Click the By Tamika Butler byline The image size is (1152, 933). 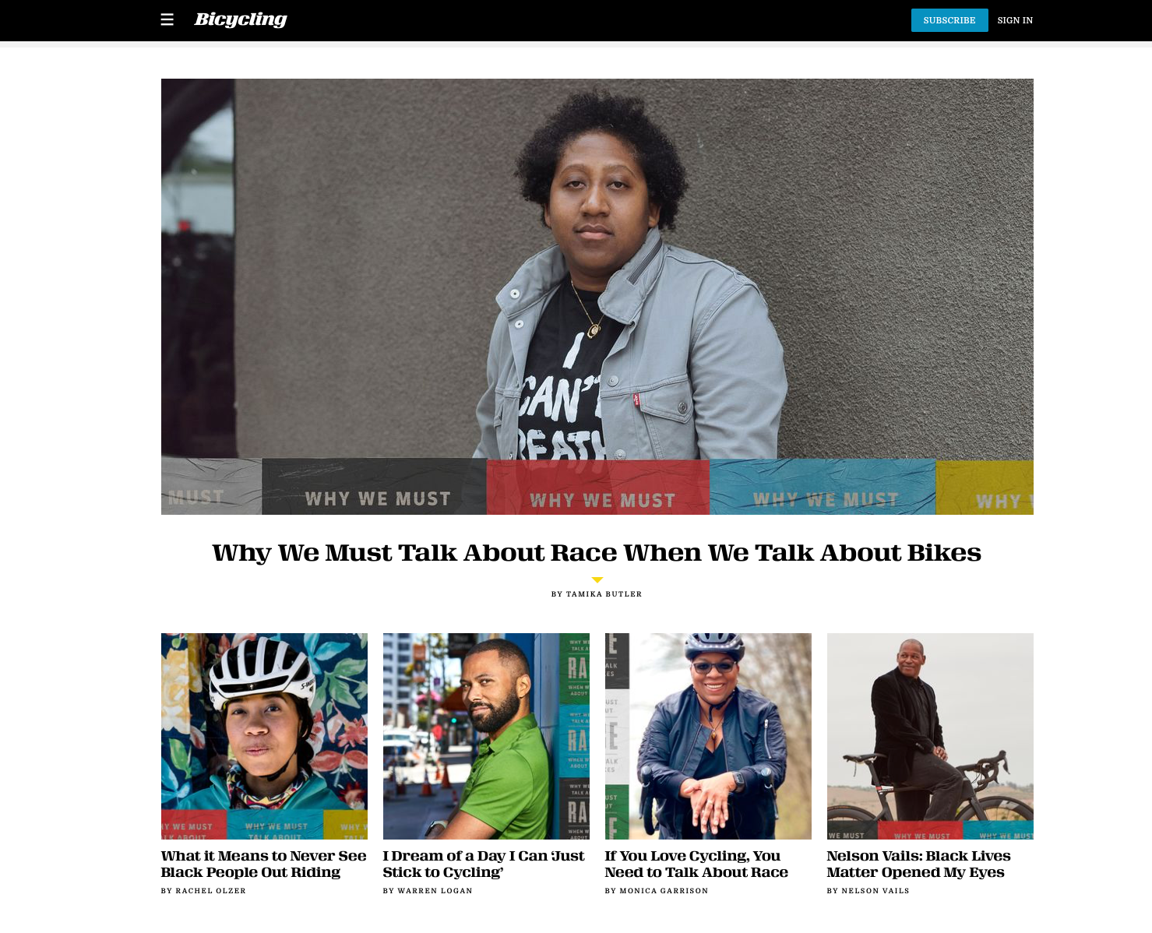[597, 594]
